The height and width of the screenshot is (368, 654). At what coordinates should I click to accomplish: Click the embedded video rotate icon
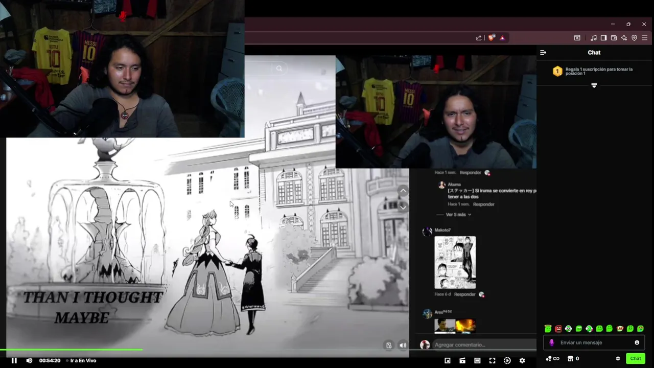[x=389, y=345]
